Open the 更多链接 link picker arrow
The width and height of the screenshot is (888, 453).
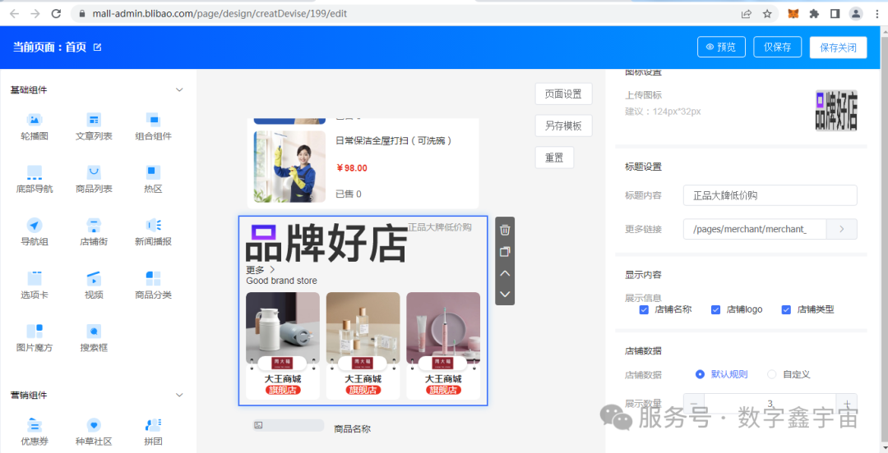(x=842, y=229)
